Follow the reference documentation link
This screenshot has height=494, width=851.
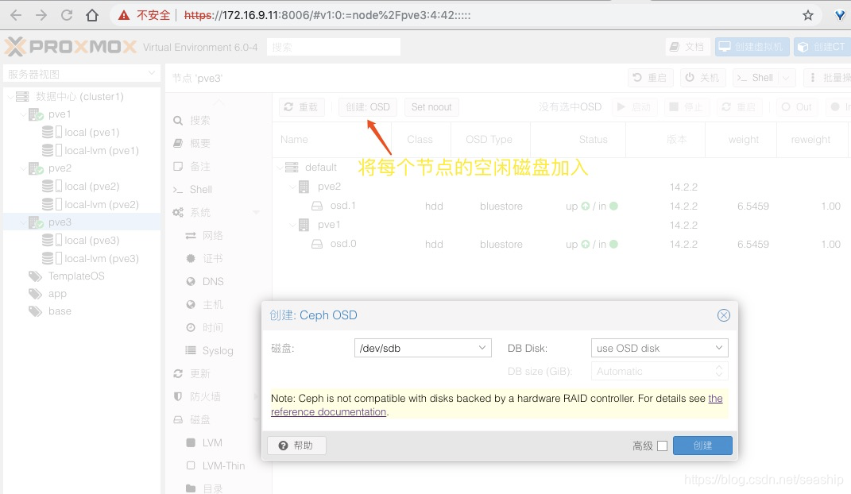[329, 411]
